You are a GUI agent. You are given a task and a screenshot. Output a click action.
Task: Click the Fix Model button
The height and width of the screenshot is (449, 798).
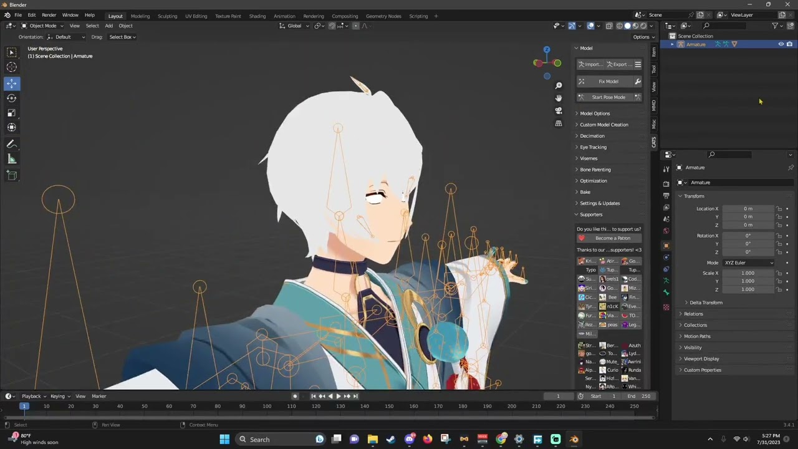(x=604, y=82)
